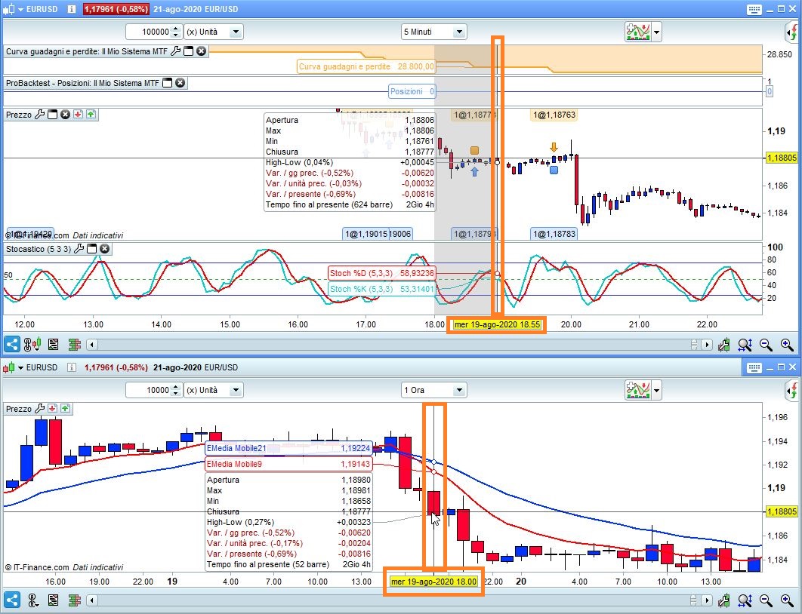Open Prezzo settings wrench in bottom chart
The image size is (802, 614).
pos(39,408)
